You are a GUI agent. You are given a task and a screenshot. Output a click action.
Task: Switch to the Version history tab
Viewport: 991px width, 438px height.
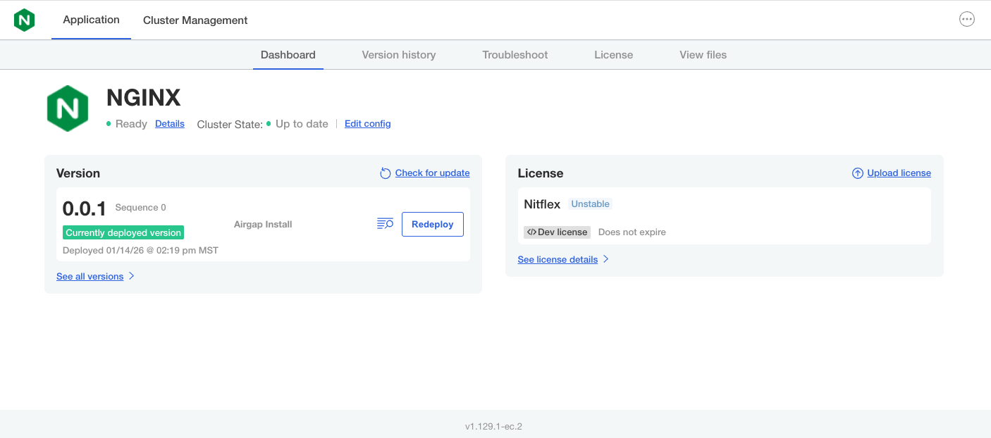pos(398,54)
